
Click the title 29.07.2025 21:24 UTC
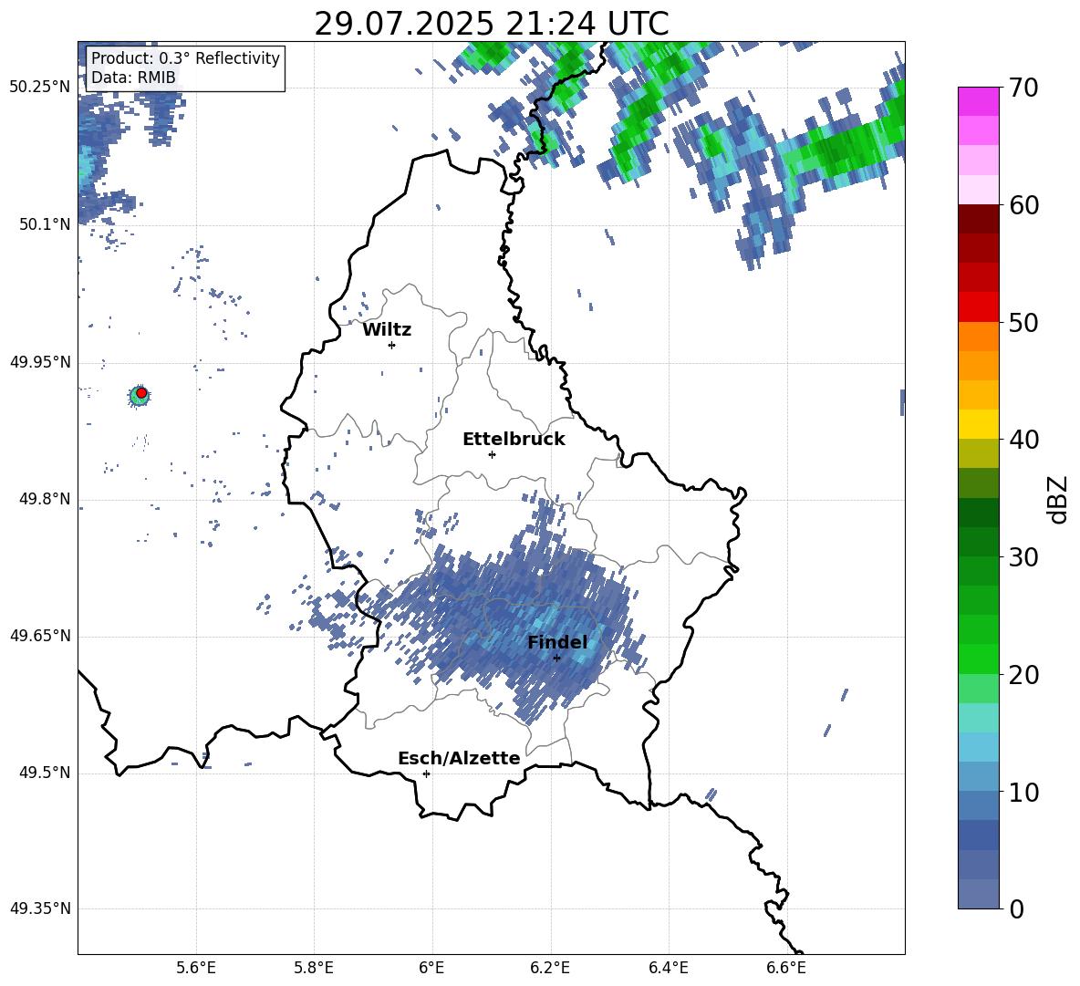pos(492,24)
